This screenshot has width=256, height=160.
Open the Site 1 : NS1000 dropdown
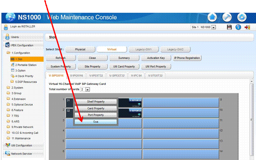[203, 27]
